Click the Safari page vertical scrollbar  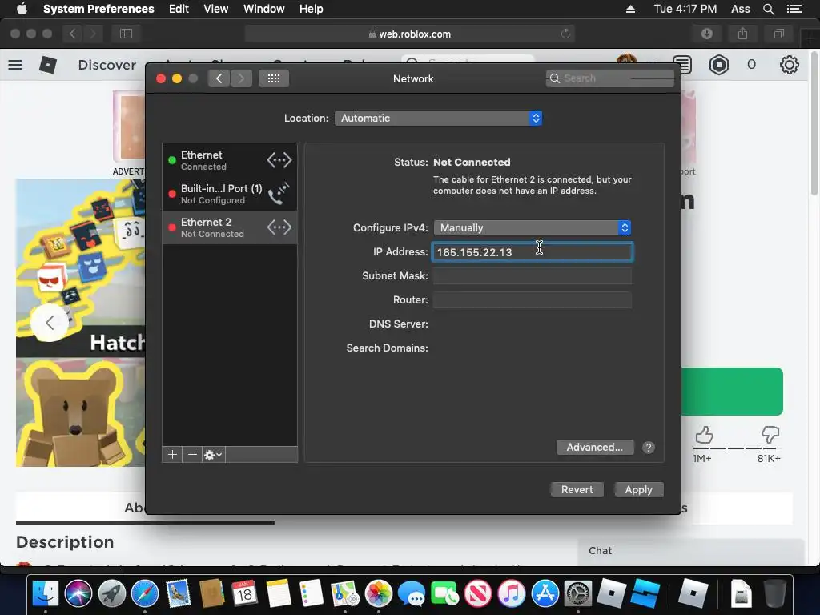click(x=814, y=123)
